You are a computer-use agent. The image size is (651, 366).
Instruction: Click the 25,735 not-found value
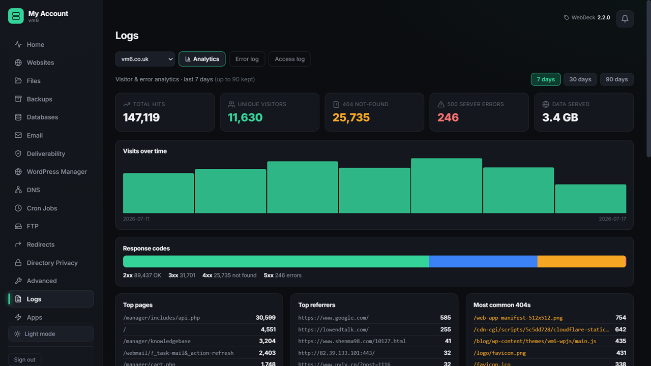tap(351, 117)
